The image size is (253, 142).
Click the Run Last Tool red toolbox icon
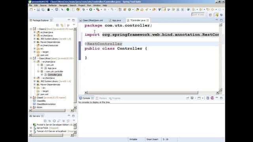click(x=98, y=9)
